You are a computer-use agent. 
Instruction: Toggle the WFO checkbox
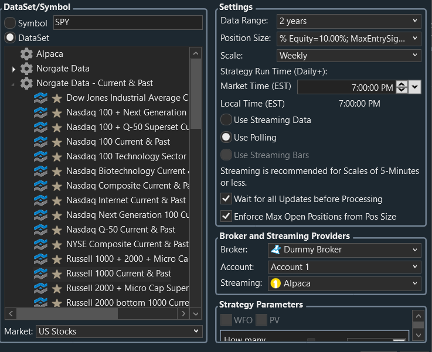pos(226,320)
